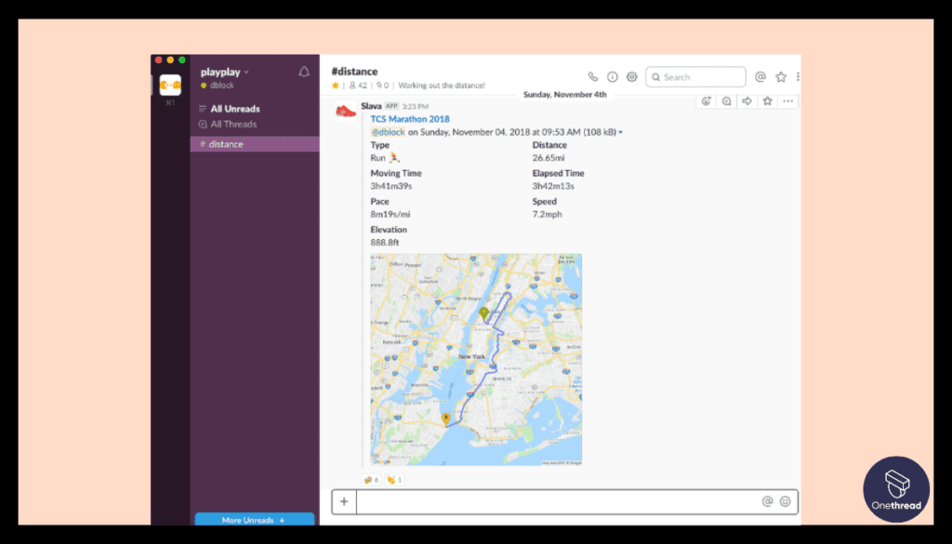Viewport: 952px width, 544px height.
Task: Select All Unreads in the sidebar
Action: [x=235, y=109]
